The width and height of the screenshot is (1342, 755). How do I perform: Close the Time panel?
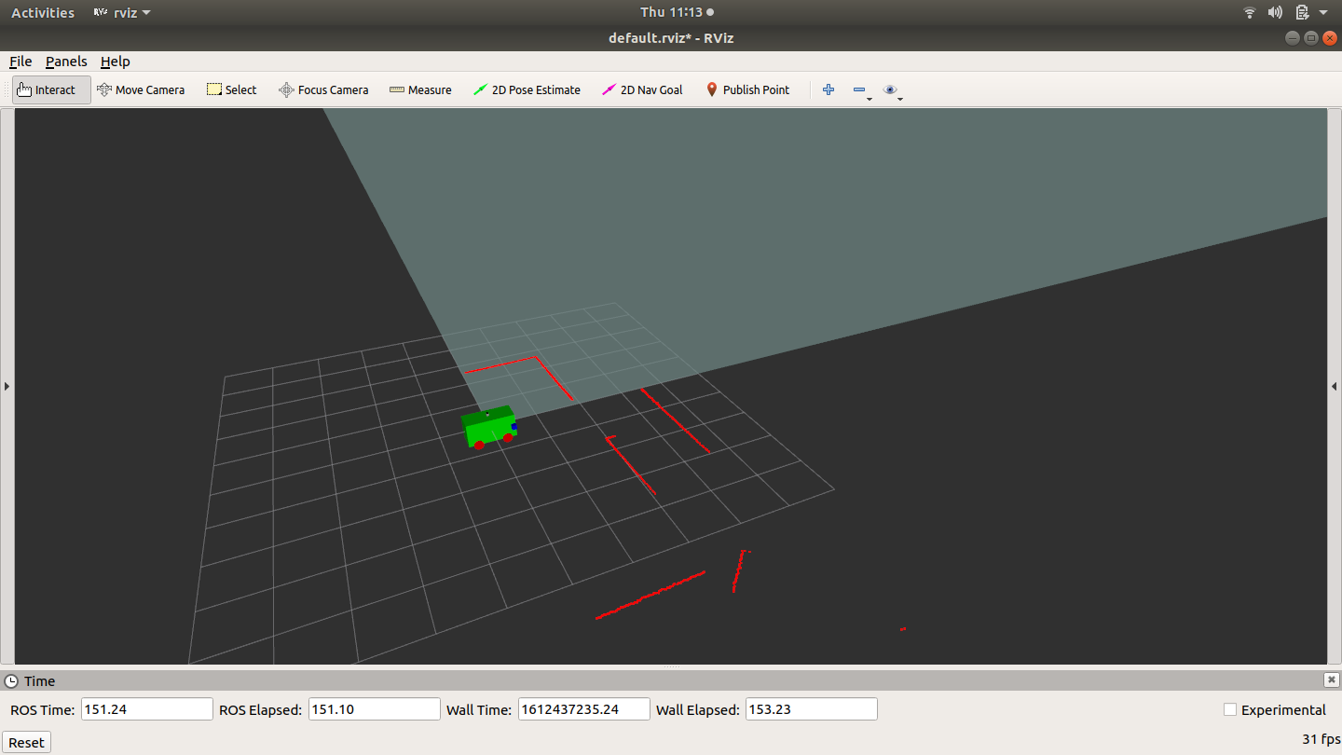click(1332, 679)
